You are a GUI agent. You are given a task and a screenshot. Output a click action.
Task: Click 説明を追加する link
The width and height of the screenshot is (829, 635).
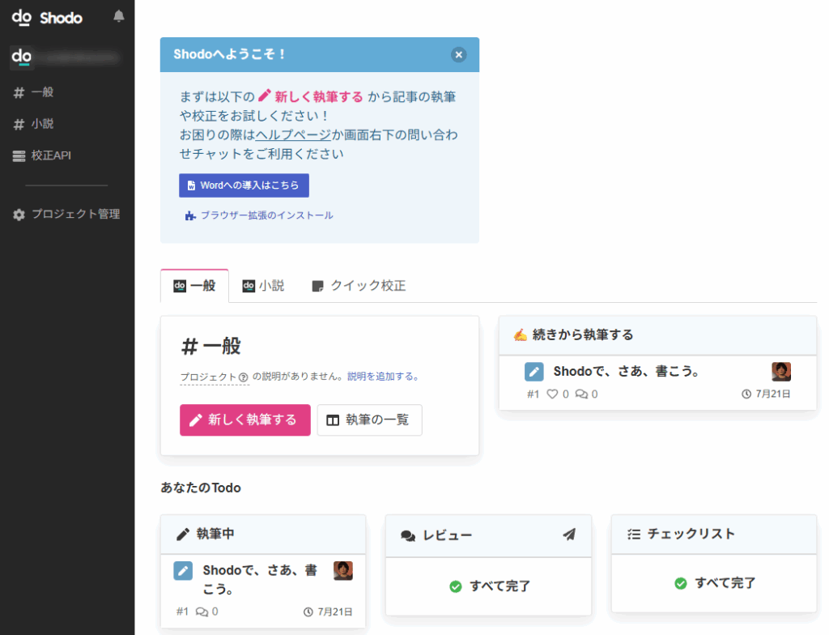pos(383,377)
